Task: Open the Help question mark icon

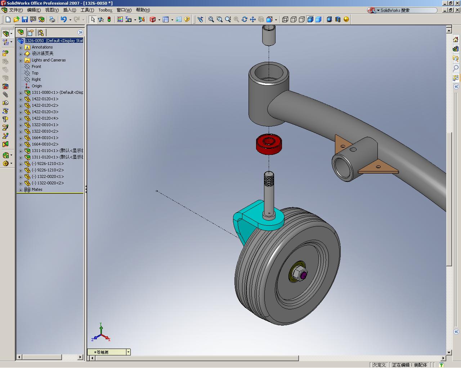Action: tap(187, 19)
